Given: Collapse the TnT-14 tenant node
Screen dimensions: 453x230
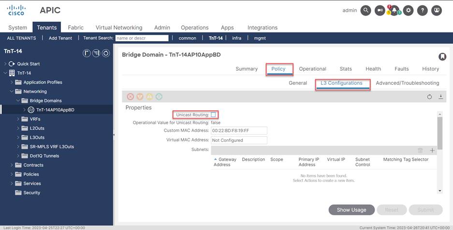Looking at the screenshot, I should (5, 73).
